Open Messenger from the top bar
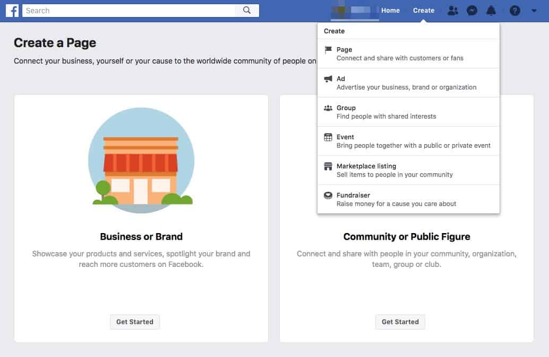The image size is (549, 357). tap(472, 10)
